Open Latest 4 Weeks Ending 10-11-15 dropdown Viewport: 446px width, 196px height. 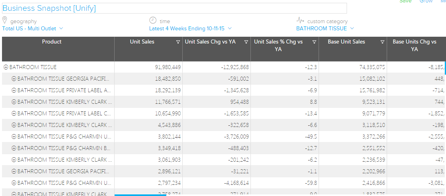190,29
